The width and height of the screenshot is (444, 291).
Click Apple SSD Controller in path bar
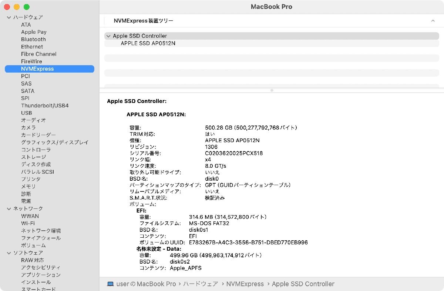(303, 284)
